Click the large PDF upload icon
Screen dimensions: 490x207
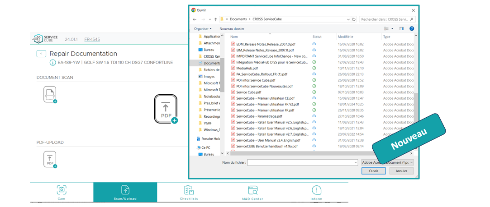coord(166,109)
